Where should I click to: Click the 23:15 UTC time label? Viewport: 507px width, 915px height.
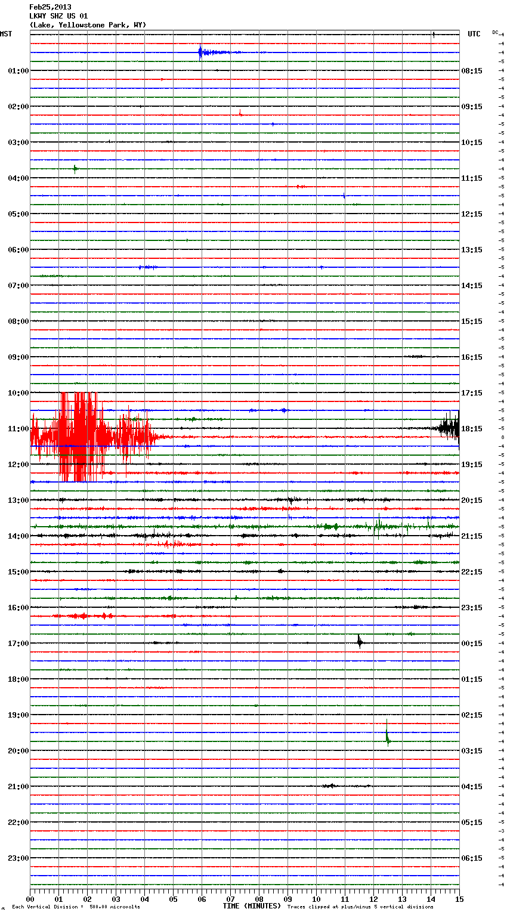coord(472,608)
